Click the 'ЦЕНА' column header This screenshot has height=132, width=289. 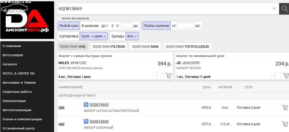point(206,87)
